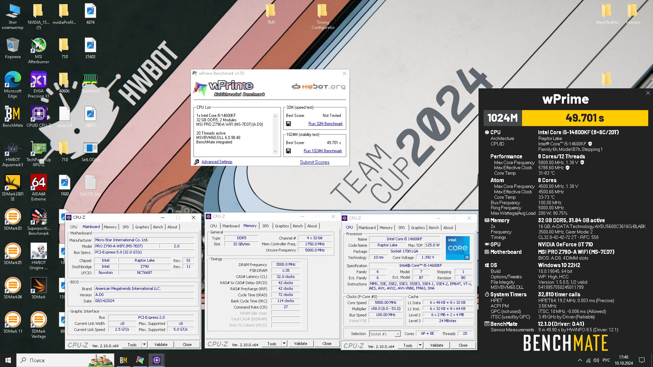Click Run 1024M Benchmark link

(323, 151)
